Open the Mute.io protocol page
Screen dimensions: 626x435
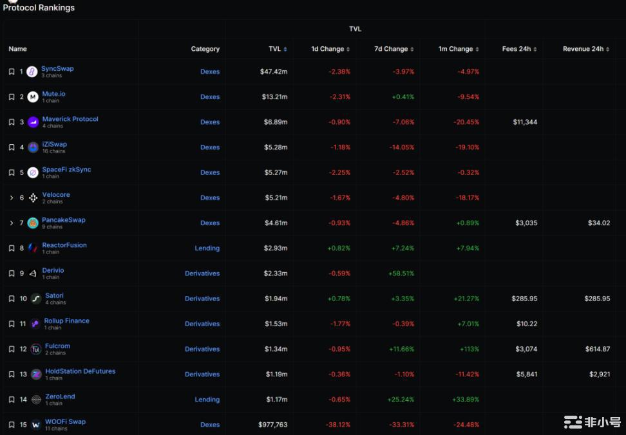point(53,94)
